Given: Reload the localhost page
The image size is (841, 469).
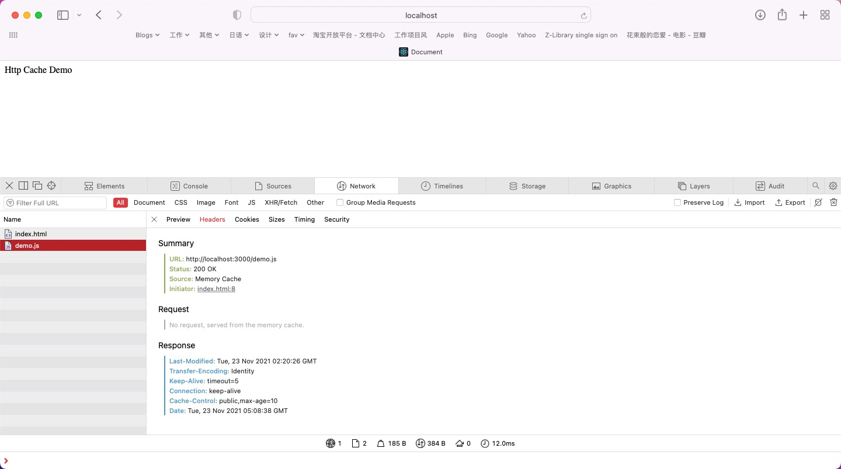Looking at the screenshot, I should pyautogui.click(x=583, y=16).
